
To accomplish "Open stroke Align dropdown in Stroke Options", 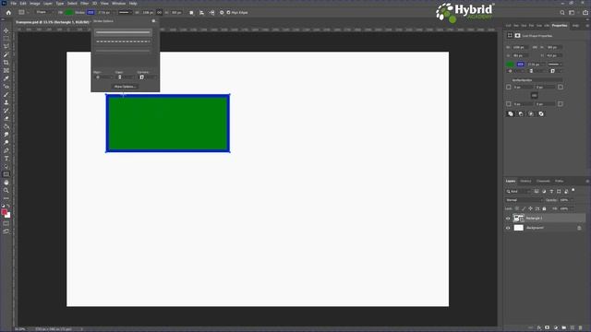I will [x=103, y=77].
